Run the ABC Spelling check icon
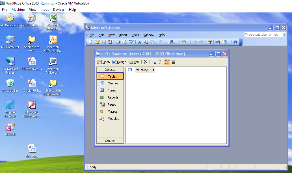The height and width of the screenshot is (173, 292). pyautogui.click(x=131, y=42)
